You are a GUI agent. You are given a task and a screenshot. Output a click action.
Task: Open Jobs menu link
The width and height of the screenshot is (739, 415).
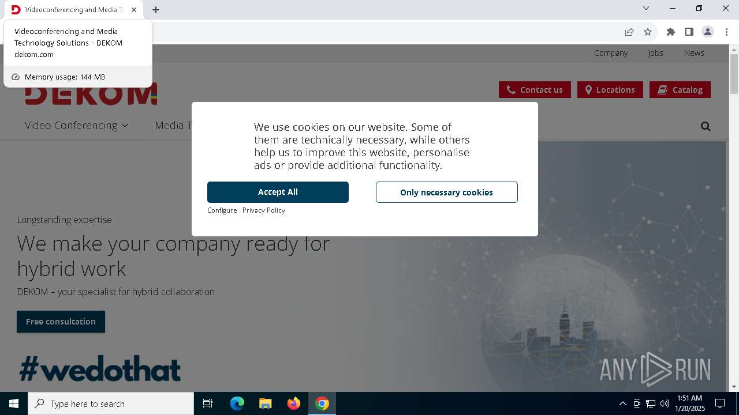click(x=655, y=52)
